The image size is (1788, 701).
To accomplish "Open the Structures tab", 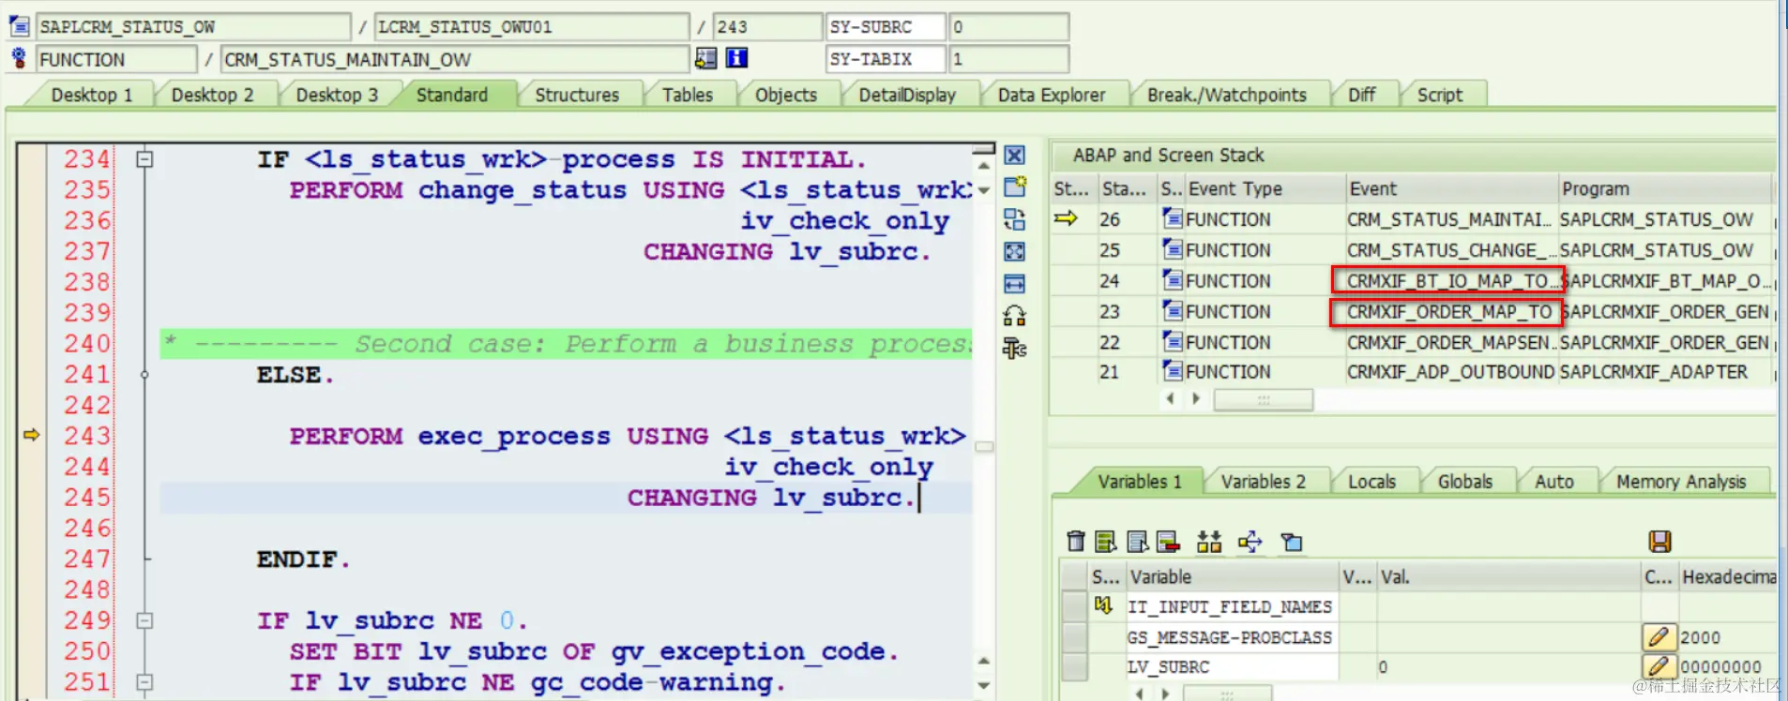I will click(x=577, y=95).
